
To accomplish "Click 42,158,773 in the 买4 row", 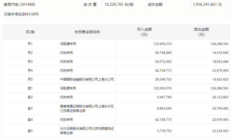I will [163, 71].
